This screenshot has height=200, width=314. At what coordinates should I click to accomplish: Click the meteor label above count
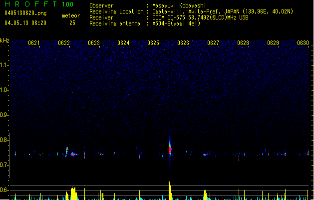(x=71, y=15)
